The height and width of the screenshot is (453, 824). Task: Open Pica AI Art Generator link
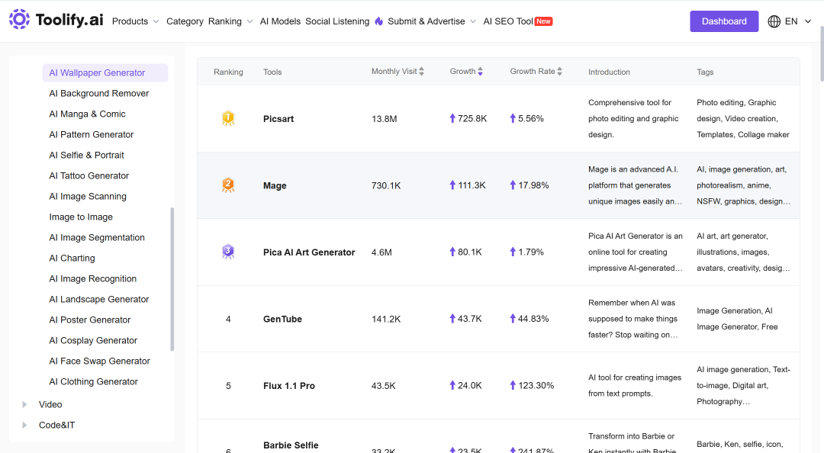(309, 252)
